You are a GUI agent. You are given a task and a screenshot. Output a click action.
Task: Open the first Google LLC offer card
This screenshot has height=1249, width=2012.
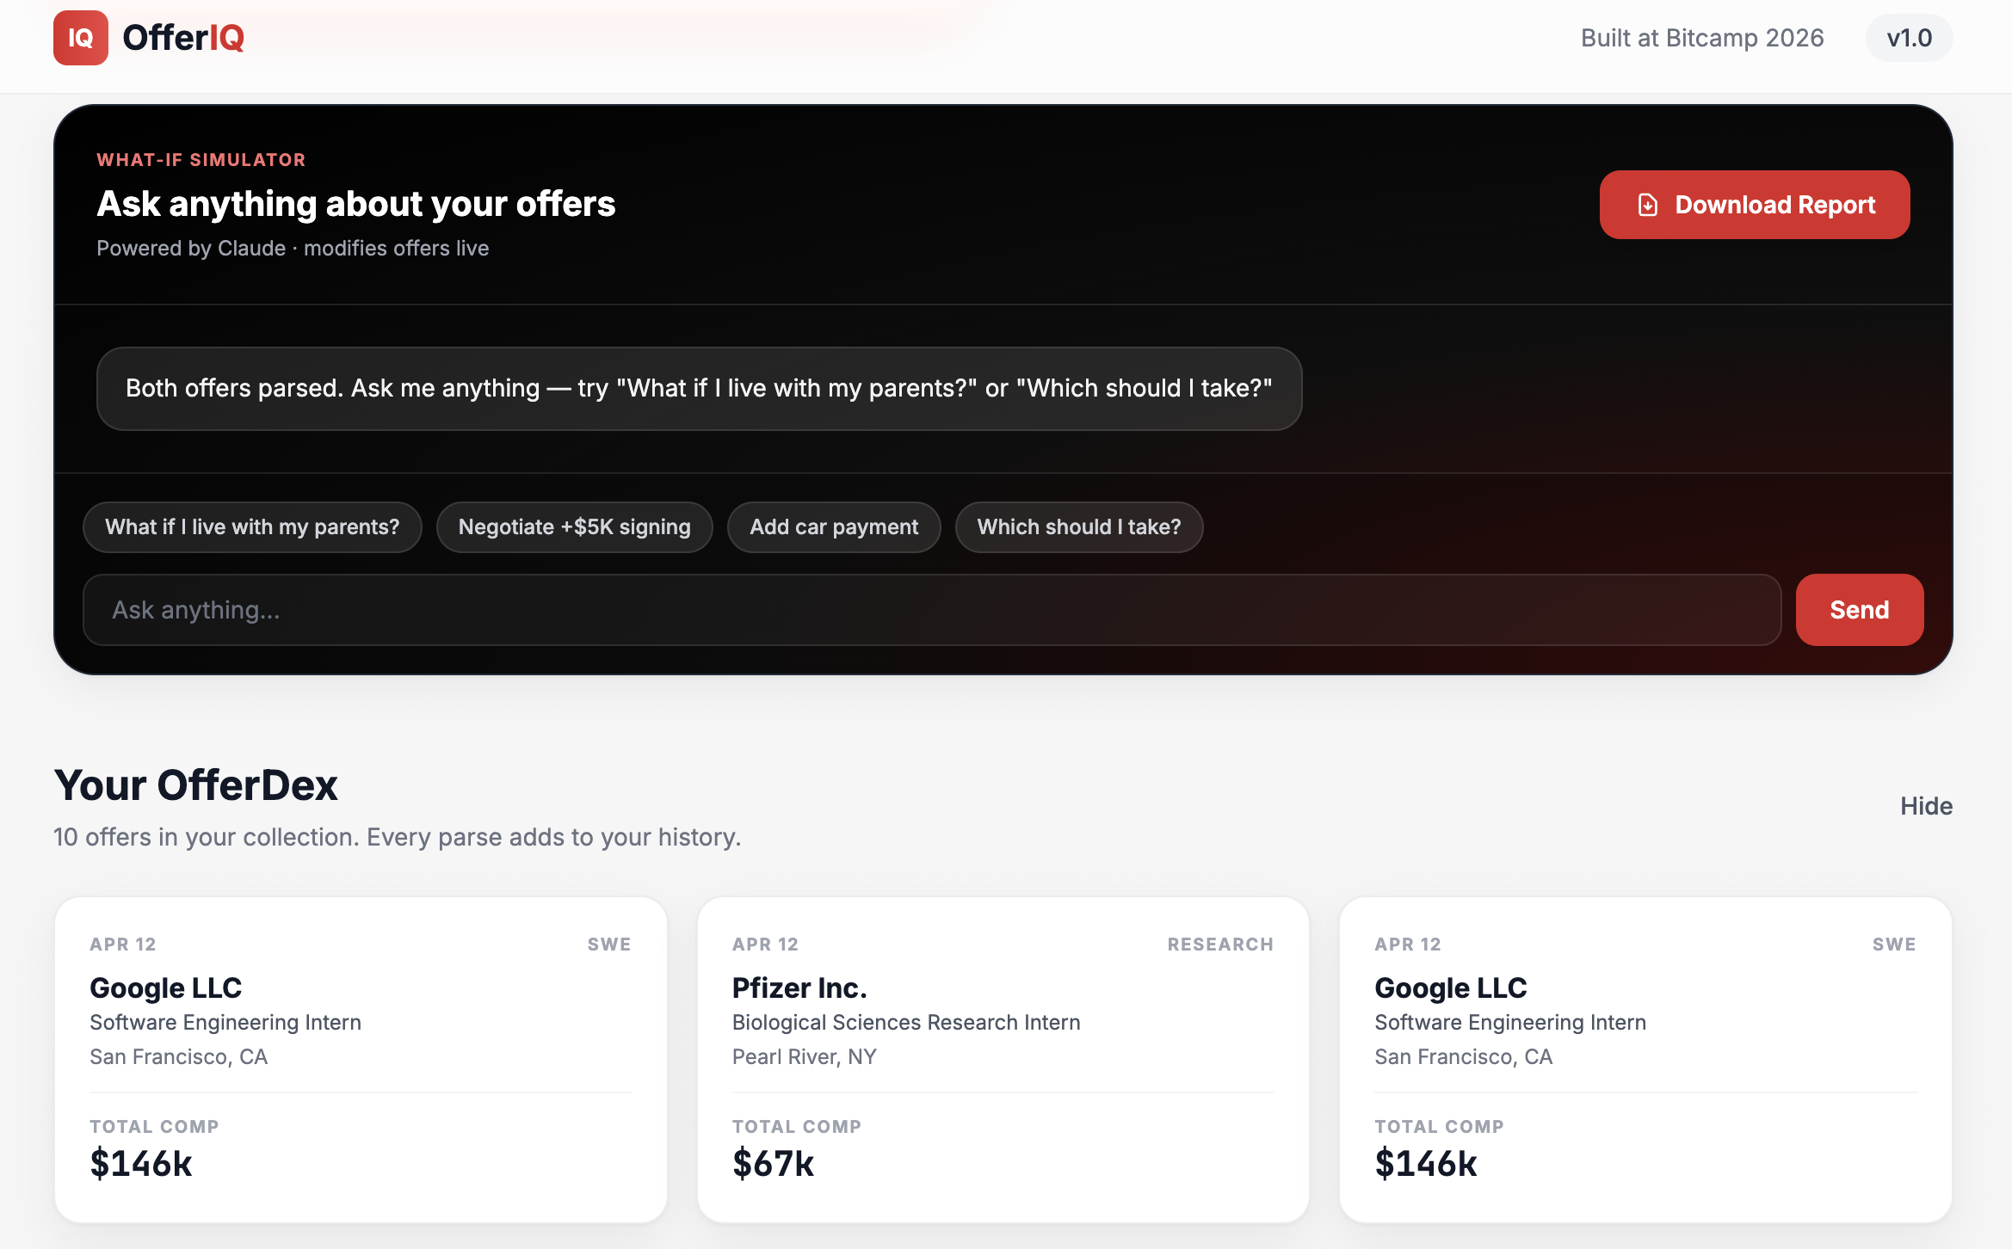[361, 1059]
